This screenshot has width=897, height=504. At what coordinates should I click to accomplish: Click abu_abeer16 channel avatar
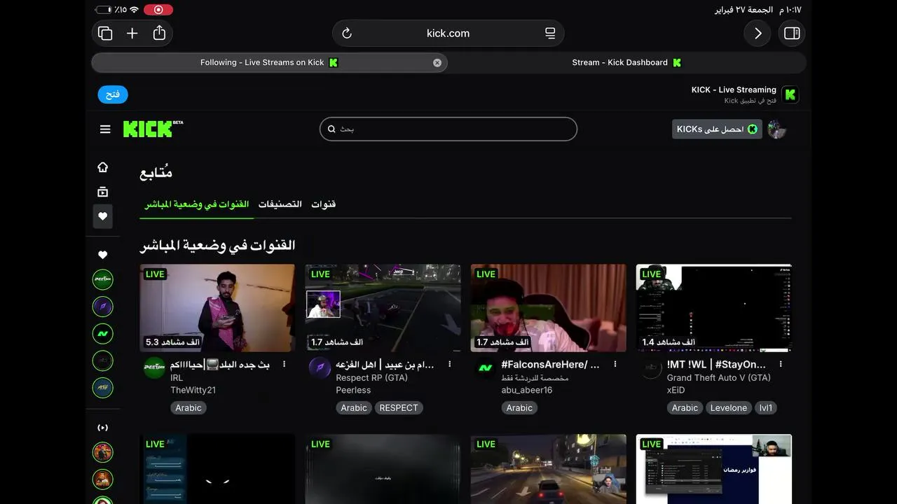click(x=485, y=368)
